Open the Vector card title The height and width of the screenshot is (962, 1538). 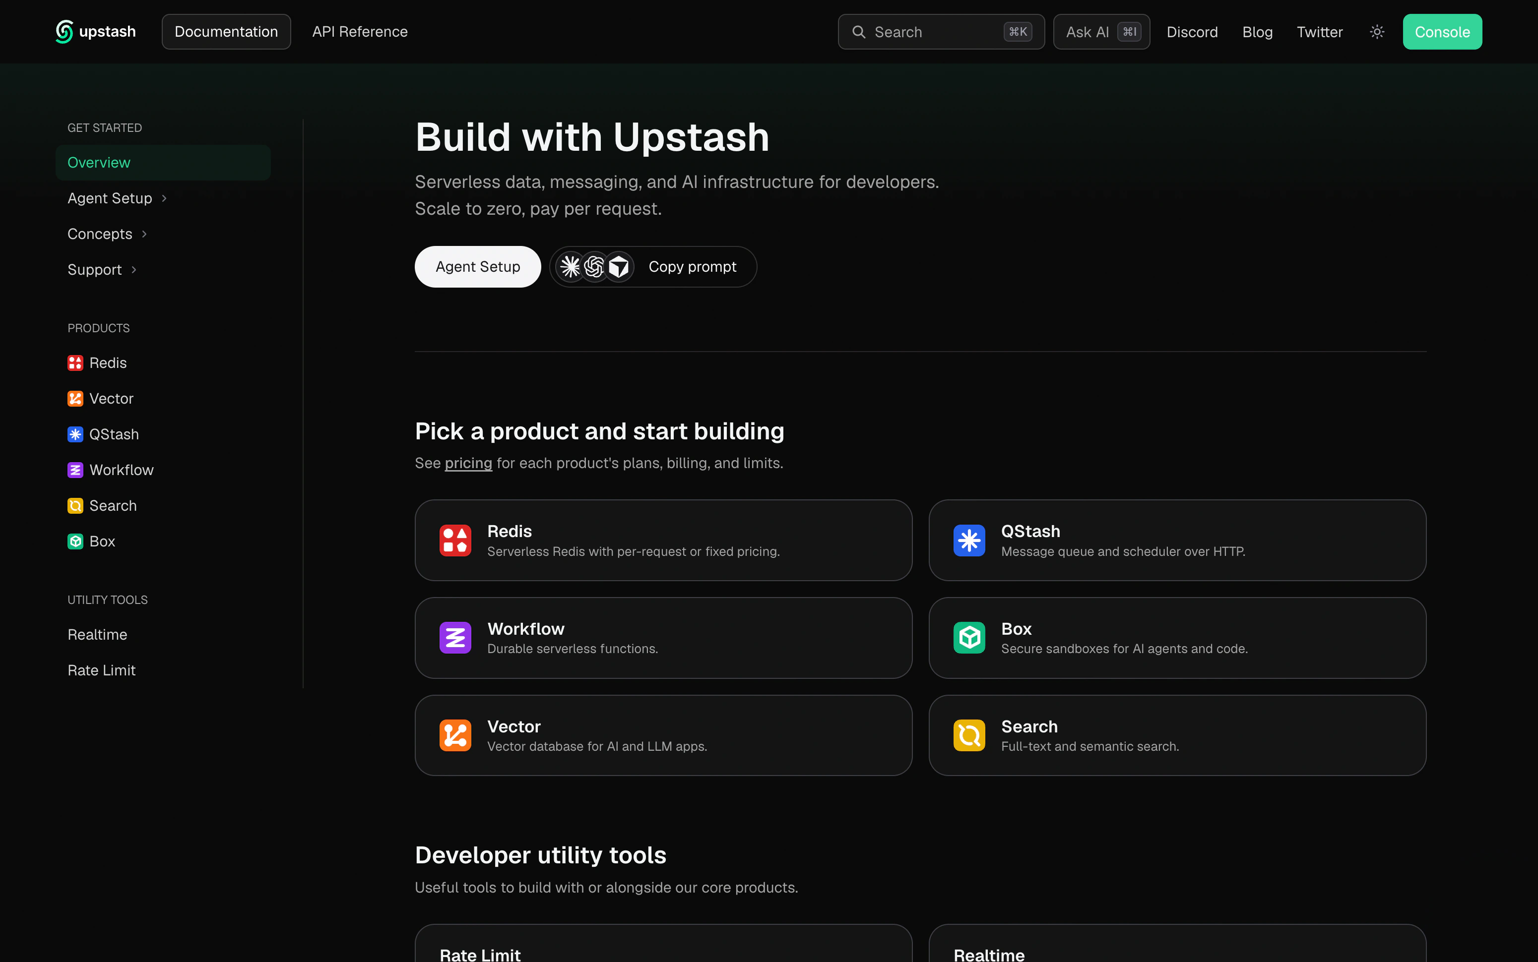click(x=513, y=726)
